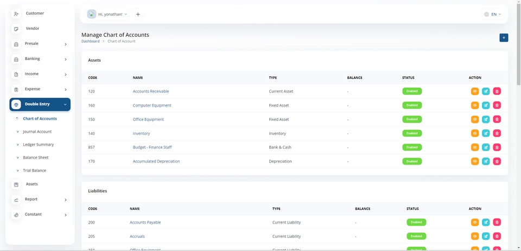
Task: Edit the Accounts Payable account
Action: [x=486, y=222]
